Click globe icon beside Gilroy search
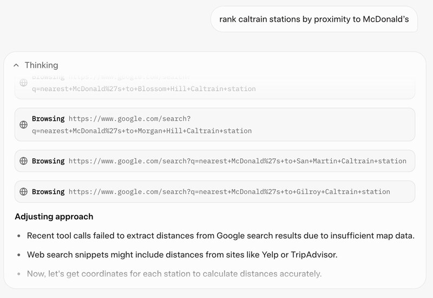Image resolution: width=433 pixels, height=298 pixels. [x=23, y=191]
